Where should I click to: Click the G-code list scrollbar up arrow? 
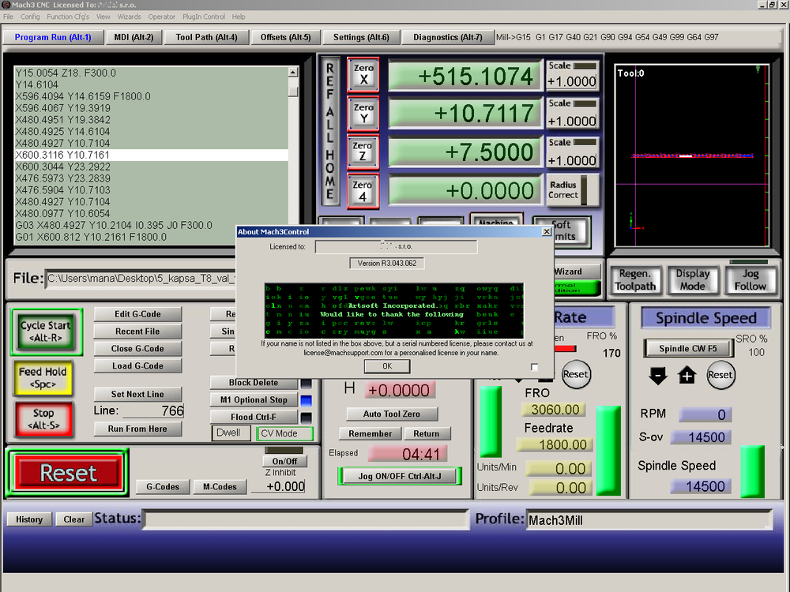pyautogui.click(x=293, y=73)
